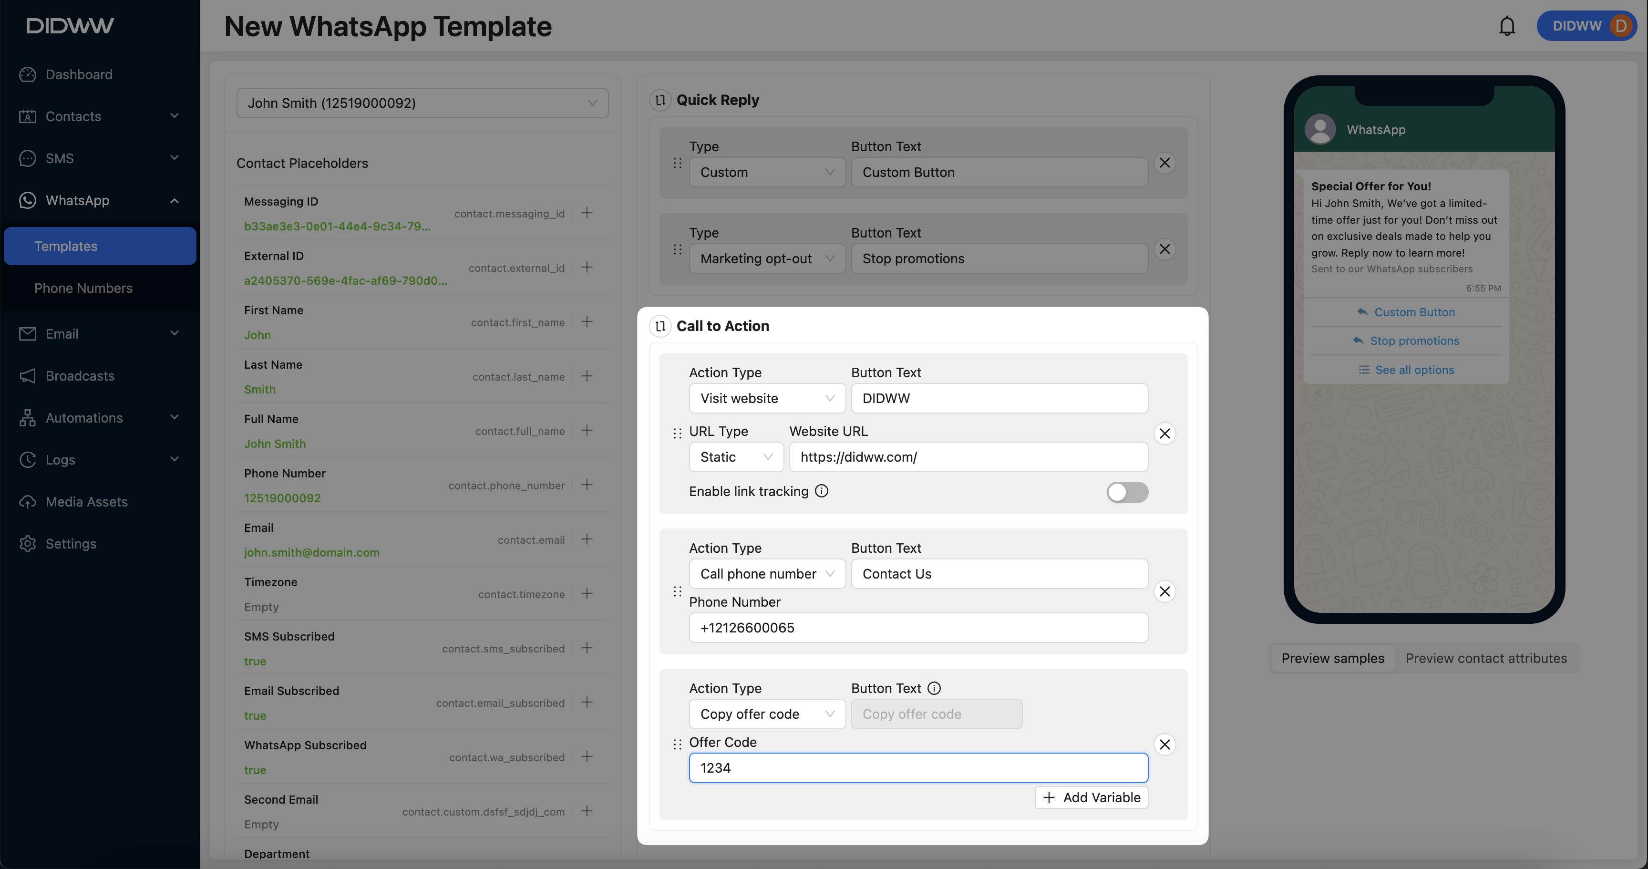Remove the Call phone number action
Viewport: 1648px width, 869px height.
point(1164,591)
